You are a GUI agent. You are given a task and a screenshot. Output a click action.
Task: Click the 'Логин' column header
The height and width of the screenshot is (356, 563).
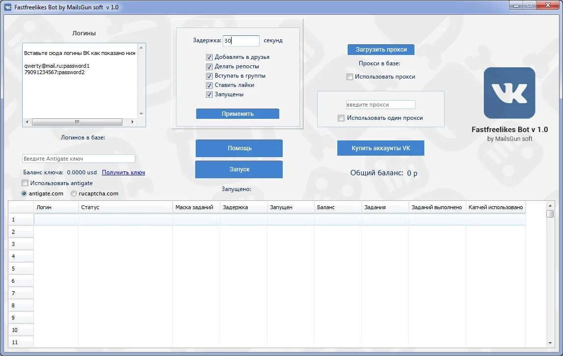[56, 207]
